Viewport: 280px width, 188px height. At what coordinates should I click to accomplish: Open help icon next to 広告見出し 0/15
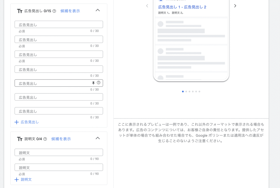point(54,11)
